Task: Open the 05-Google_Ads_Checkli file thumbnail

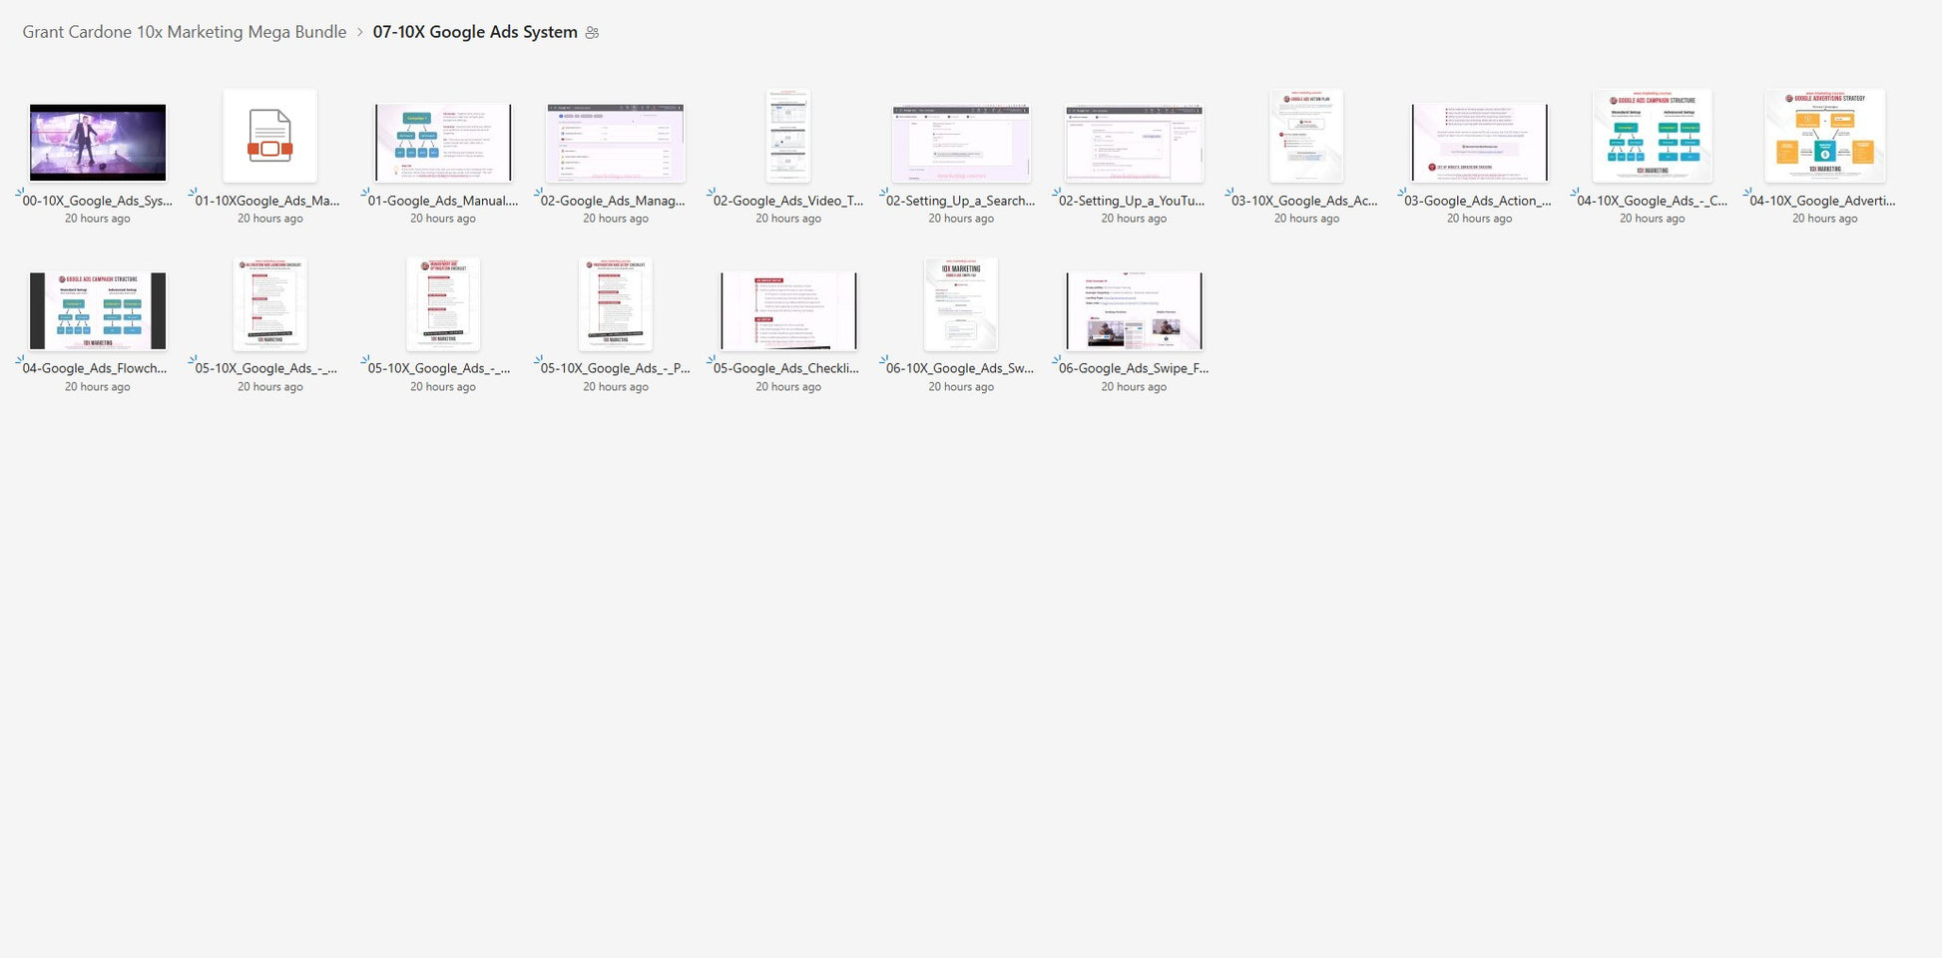Action: click(x=788, y=310)
